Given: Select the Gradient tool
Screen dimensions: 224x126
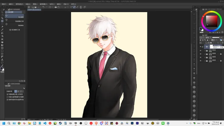Looking at the screenshot, I should coord(2,45).
